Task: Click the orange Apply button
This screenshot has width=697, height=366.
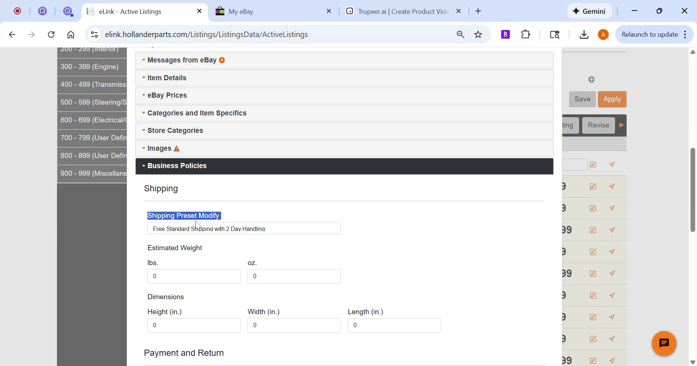Action: pos(612,99)
